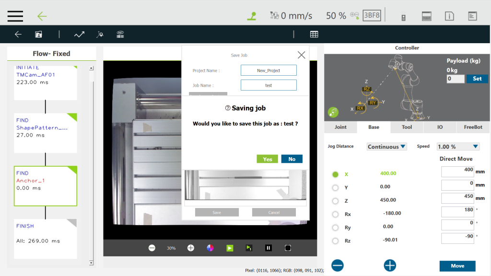The height and width of the screenshot is (276, 491).
Task: Click the barcode identify icon
Action: coord(121,34)
